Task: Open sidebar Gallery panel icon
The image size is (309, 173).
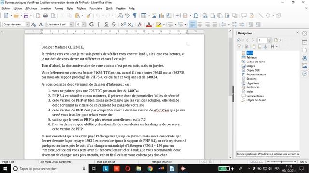Action: tap(305, 66)
